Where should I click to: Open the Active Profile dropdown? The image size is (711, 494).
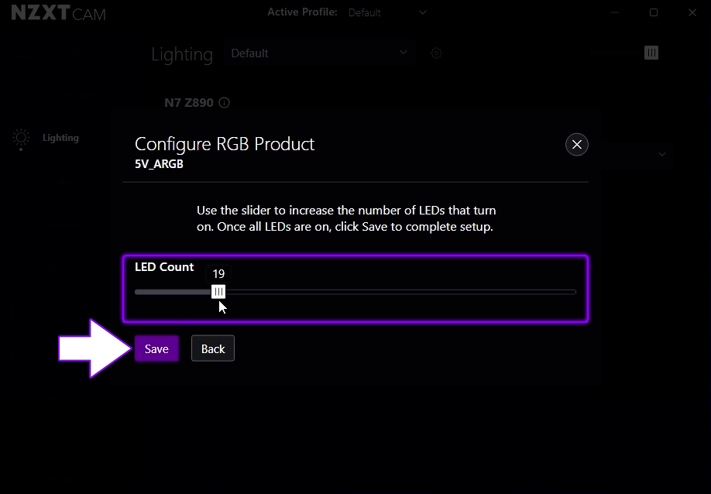[x=387, y=12]
